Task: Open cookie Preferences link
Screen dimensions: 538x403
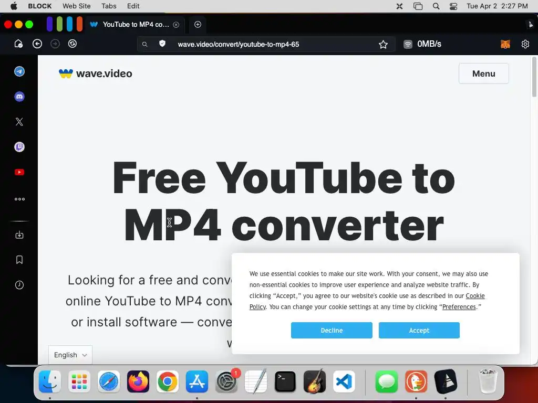Action: click(x=459, y=306)
